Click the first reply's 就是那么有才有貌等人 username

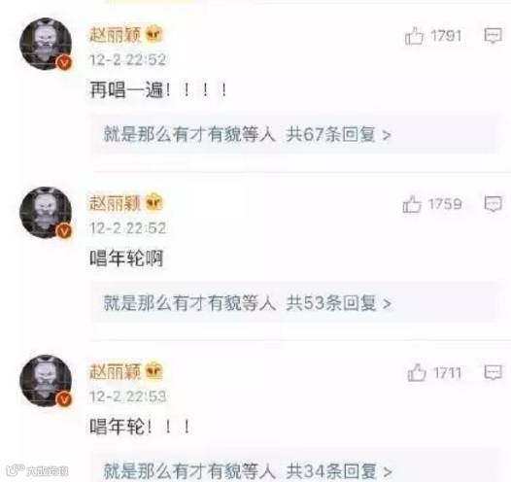(x=189, y=134)
